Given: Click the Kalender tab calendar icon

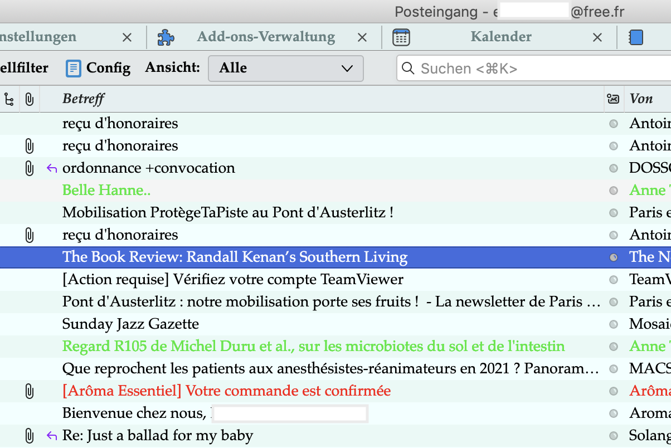Looking at the screenshot, I should (x=401, y=37).
